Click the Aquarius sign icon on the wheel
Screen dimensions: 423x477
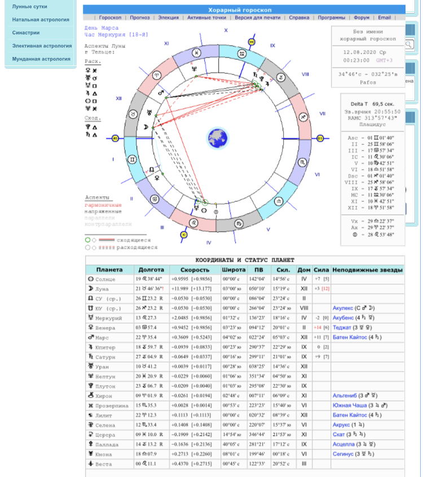coord(242,54)
